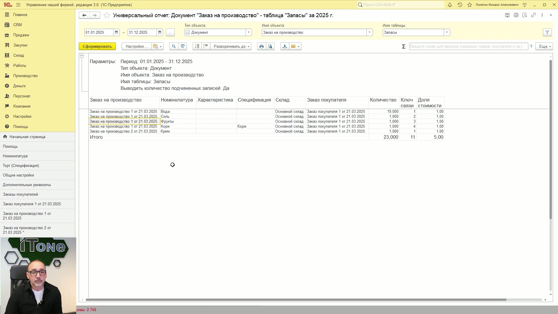
Task: Expand the Имя таблицы dropdown
Action: pyautogui.click(x=447, y=33)
